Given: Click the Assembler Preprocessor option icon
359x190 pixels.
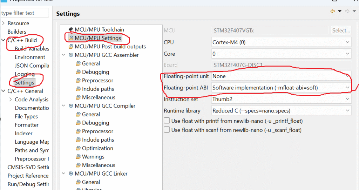Looking at the screenshot, I should tap(78, 80).
